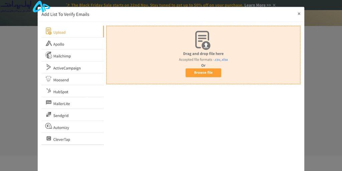
Task: Dismiss the Black Friday sale banner
Action: point(274,5)
